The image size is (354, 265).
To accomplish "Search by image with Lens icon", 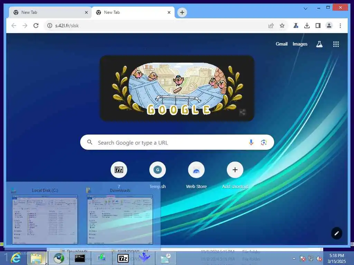I will [264, 143].
